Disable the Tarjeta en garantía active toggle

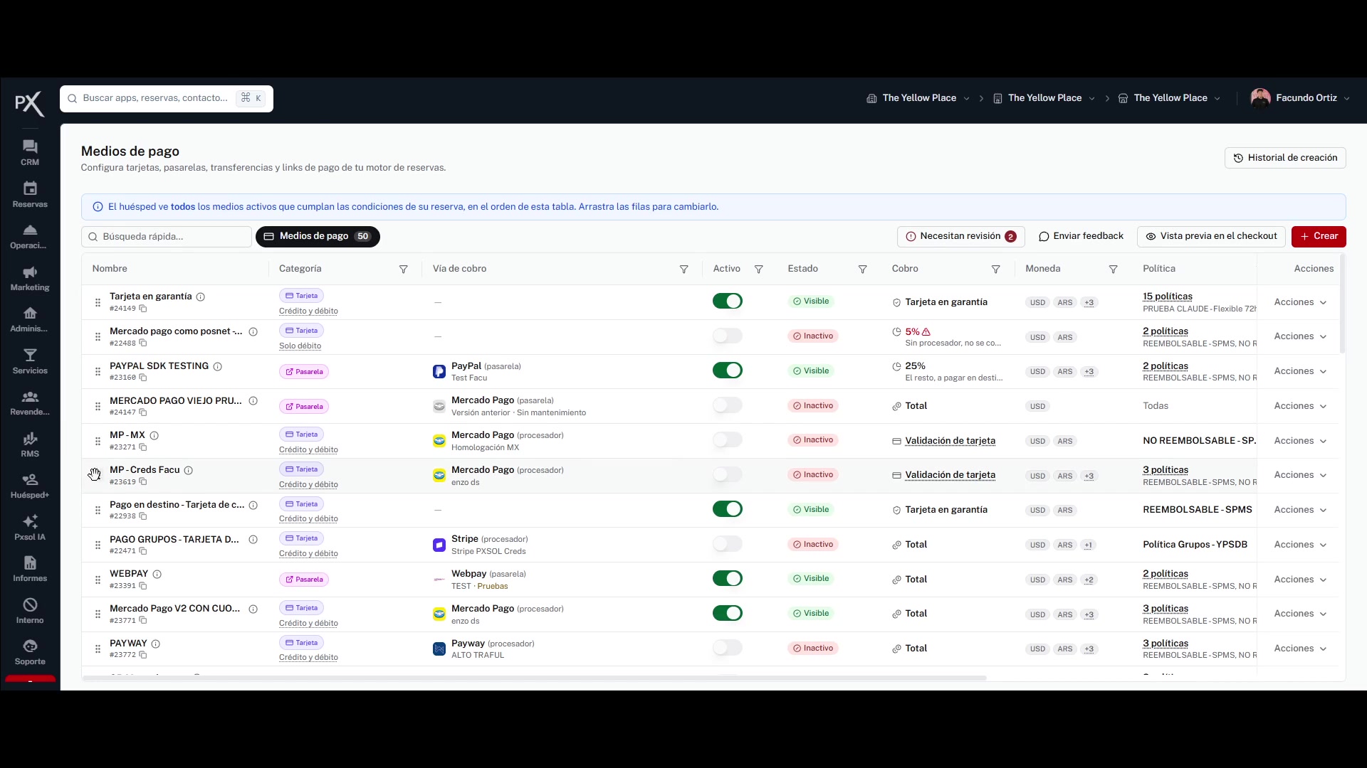coord(728,301)
